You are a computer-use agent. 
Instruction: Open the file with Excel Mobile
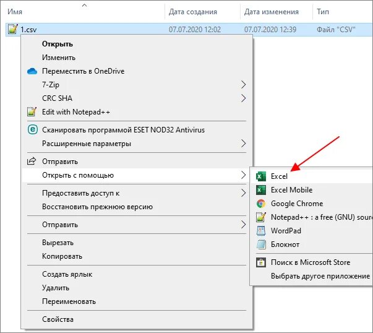click(x=311, y=190)
